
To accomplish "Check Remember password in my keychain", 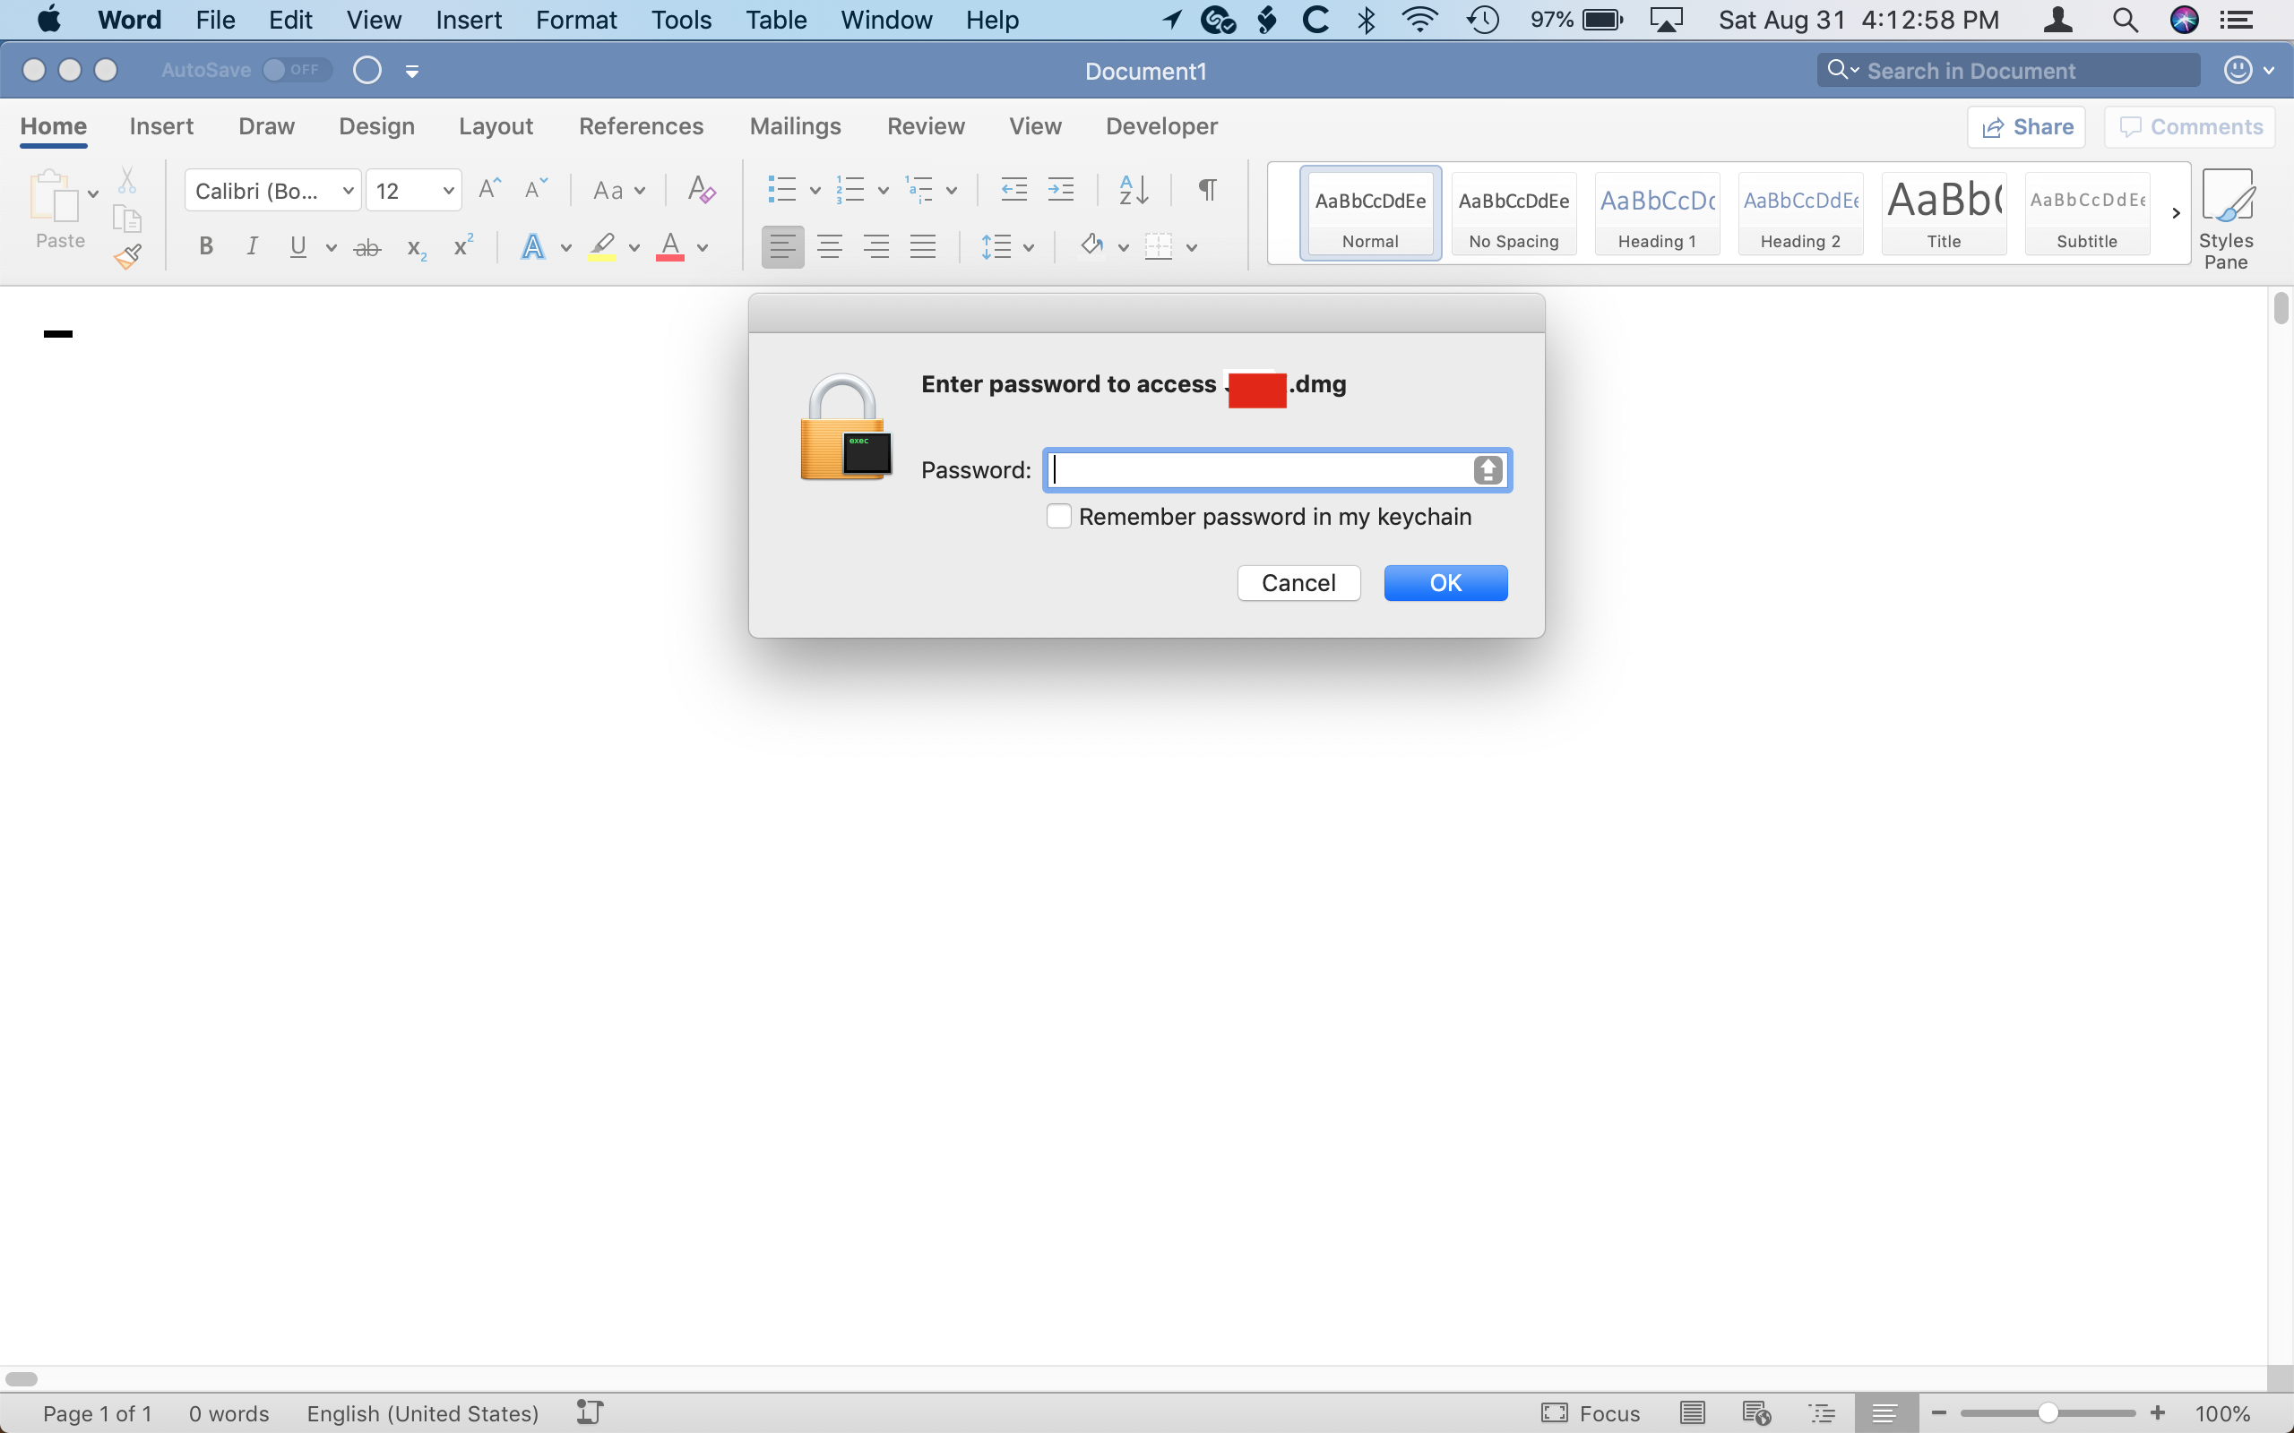I will [1059, 517].
